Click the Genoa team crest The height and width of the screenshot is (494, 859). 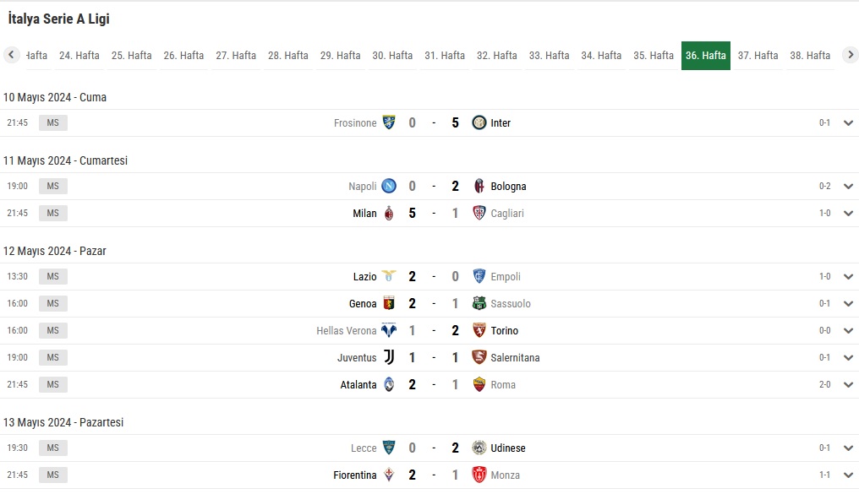pyautogui.click(x=389, y=304)
